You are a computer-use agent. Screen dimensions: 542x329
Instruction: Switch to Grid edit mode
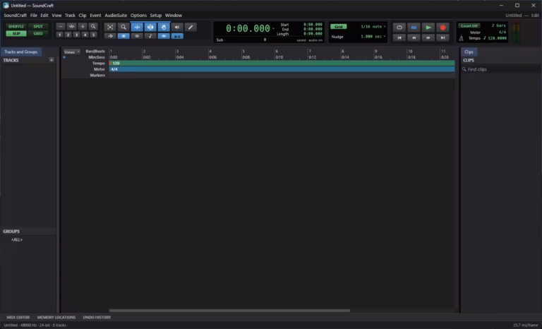tap(38, 34)
